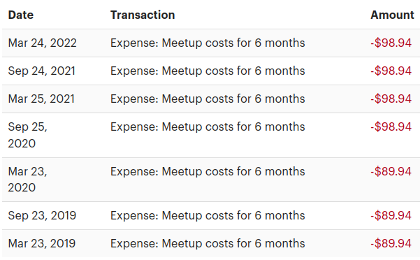Click the -$89.94 amount for Mar 23, 2019
Viewport: 420px width, 260px height.
click(x=391, y=243)
